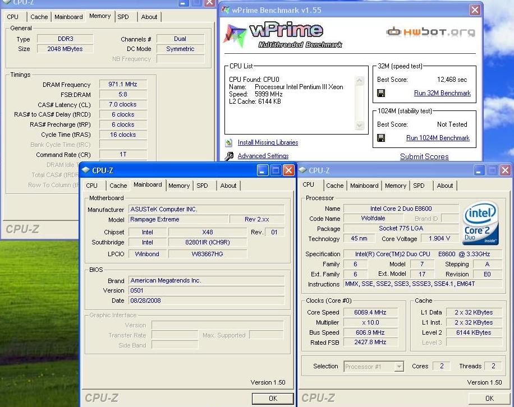The width and height of the screenshot is (514, 407).
Task: Open About tab in Mainboard window
Action: coord(228,186)
